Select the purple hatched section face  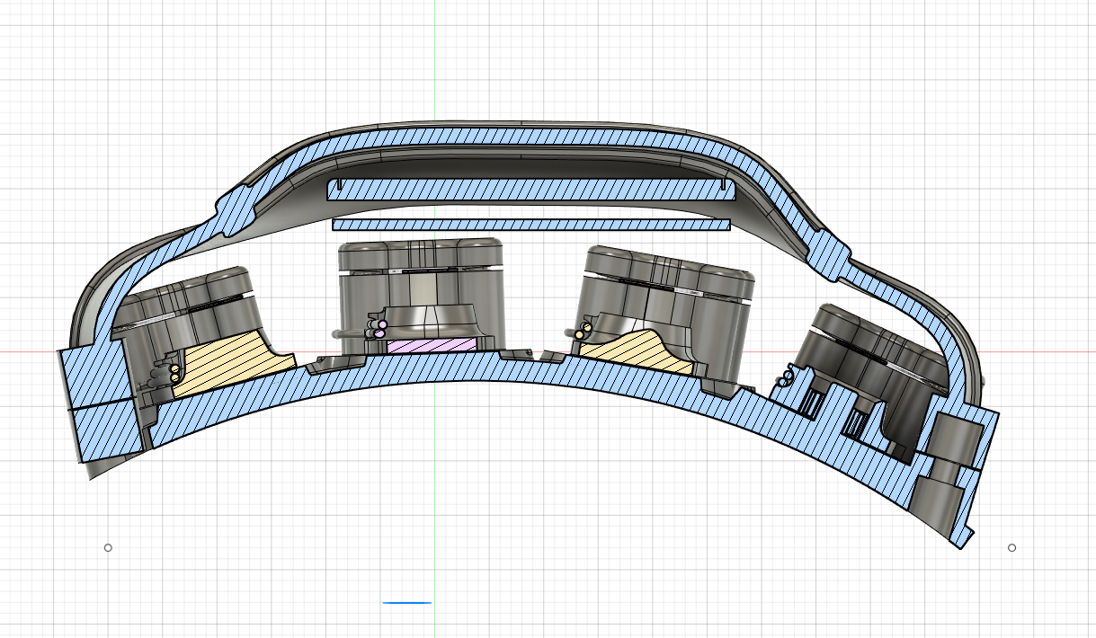[433, 345]
